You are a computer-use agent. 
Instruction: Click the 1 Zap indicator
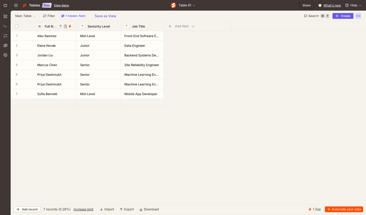coord(315,209)
